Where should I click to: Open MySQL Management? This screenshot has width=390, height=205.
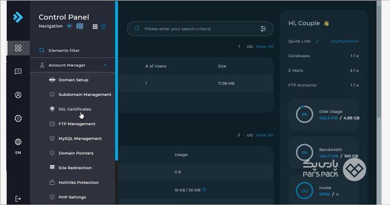point(80,139)
